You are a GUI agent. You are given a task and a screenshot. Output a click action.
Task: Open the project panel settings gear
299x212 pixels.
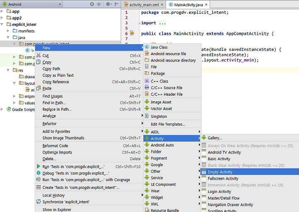108,4
